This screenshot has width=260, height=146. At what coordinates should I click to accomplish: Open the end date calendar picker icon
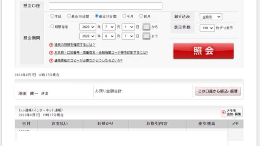(x=146, y=36)
